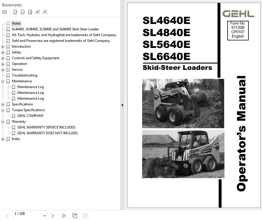The height and width of the screenshot is (220, 262).
Task: Click the go to previous view icon
Action: (75, 216)
